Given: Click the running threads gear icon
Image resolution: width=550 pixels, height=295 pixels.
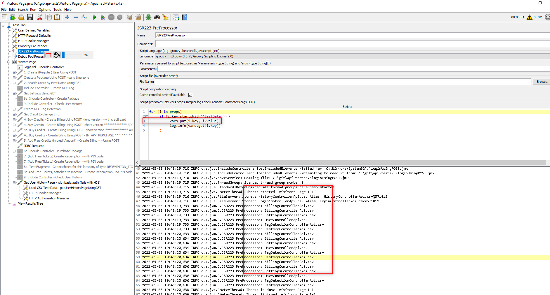Looking at the screenshot, I should tap(547, 17).
